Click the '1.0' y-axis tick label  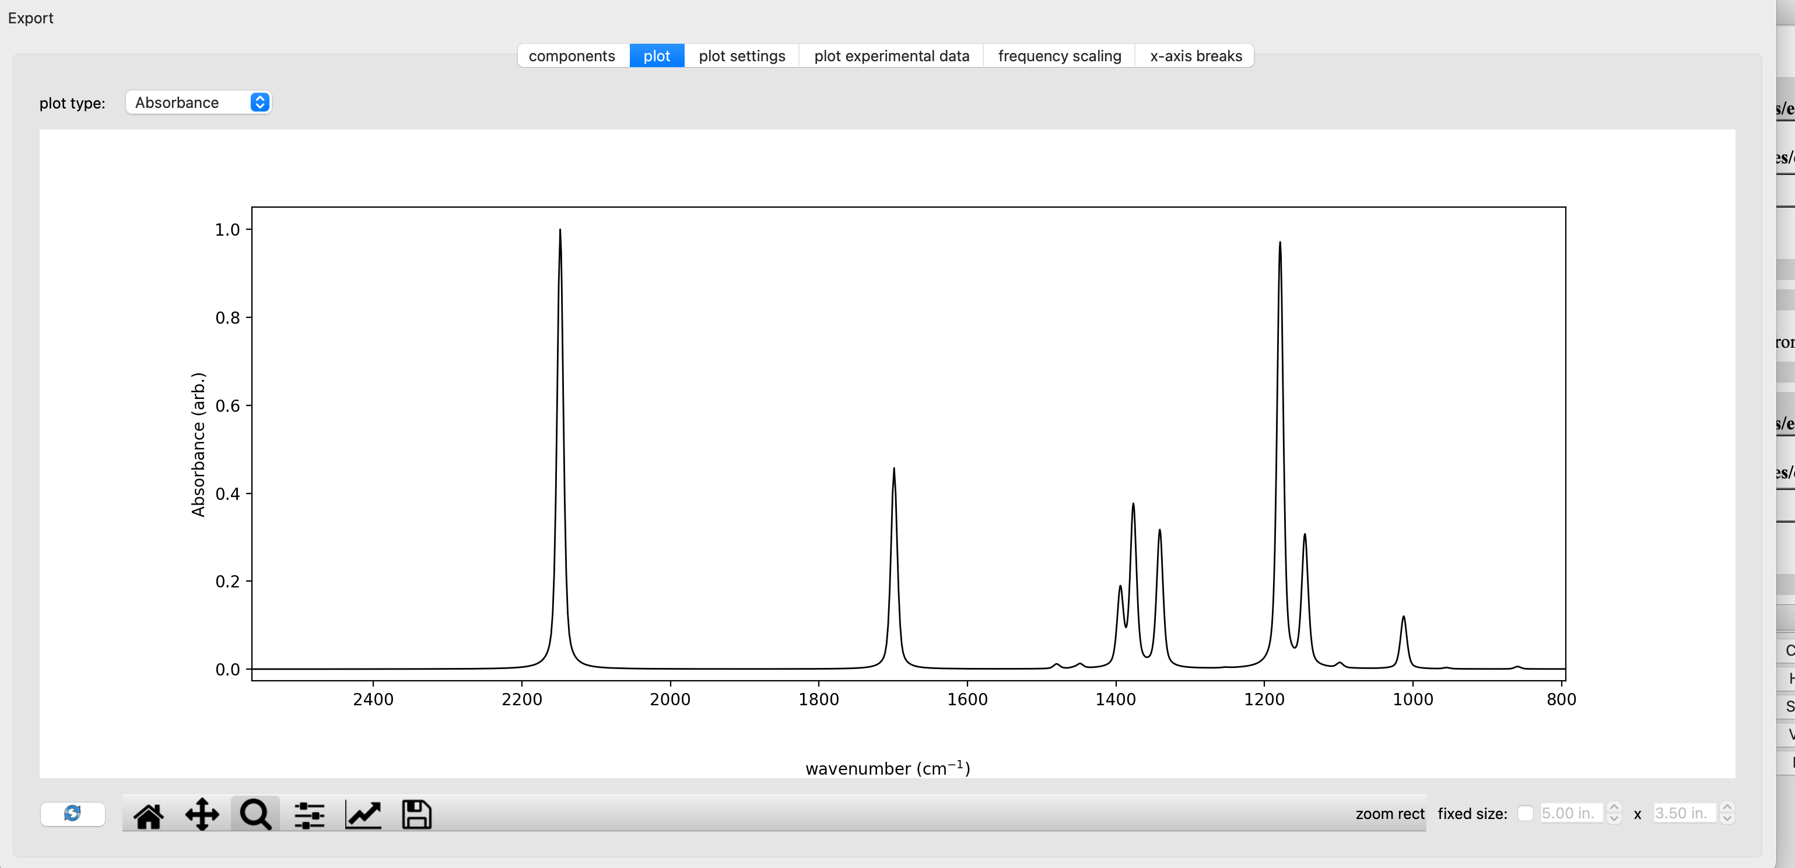[227, 229]
